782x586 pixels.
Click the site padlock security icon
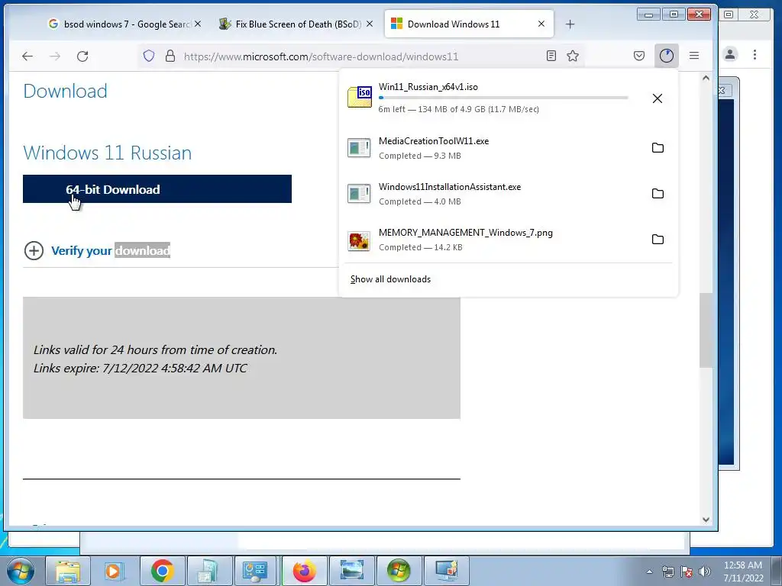170,56
